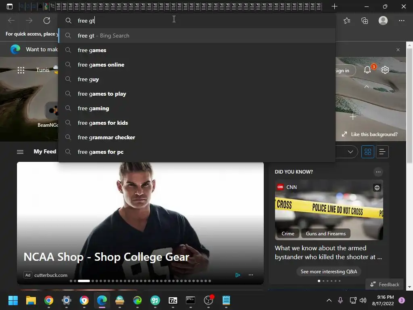This screenshot has height=310, width=413.
Task: Open the profile avatar menu
Action: pyautogui.click(x=383, y=21)
